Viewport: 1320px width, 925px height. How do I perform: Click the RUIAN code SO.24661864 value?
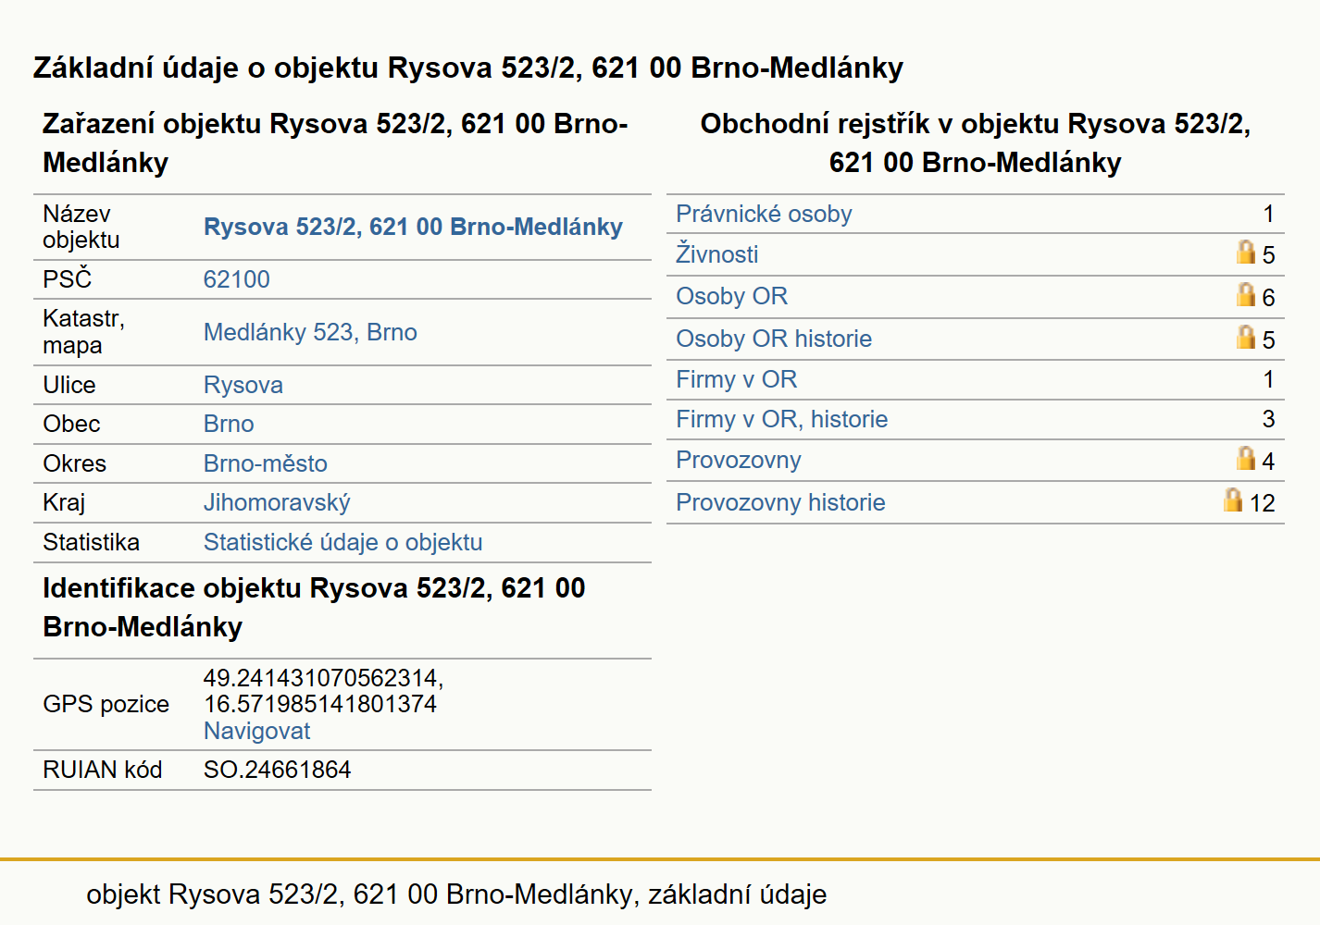(277, 770)
